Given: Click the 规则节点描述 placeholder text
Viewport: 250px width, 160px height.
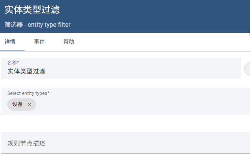Looking at the screenshot, I should click(26, 143).
